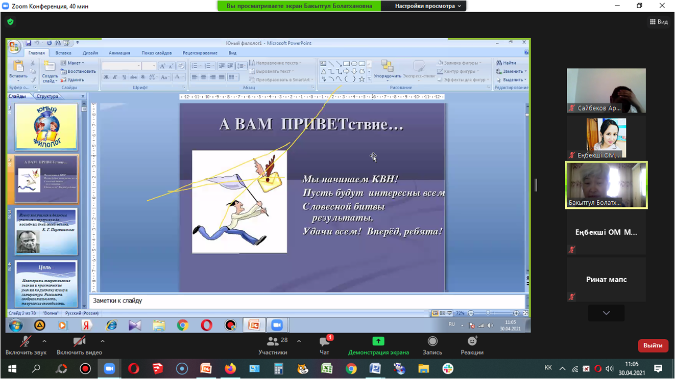Open the Реакции reactions menu
Image resolution: width=675 pixels, height=379 pixels.
click(x=472, y=345)
